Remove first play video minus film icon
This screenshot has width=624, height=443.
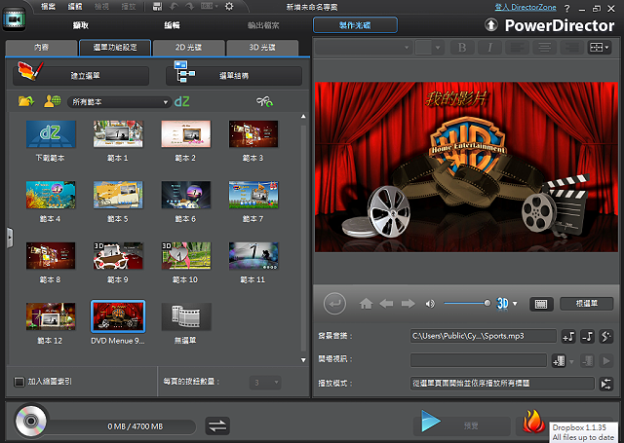587,361
